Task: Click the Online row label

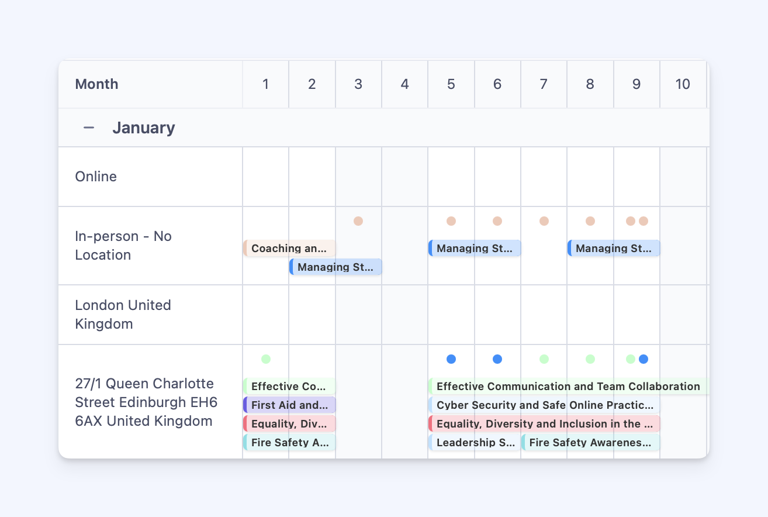Action: pyautogui.click(x=96, y=177)
